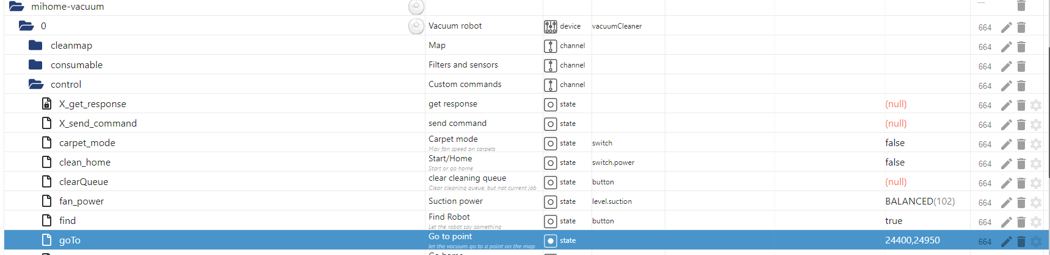Collapse the mihome-vacuum folder

(16, 7)
